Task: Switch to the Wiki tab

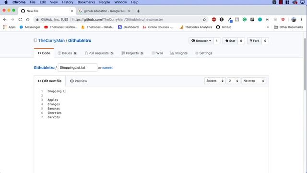Action: click(157, 53)
